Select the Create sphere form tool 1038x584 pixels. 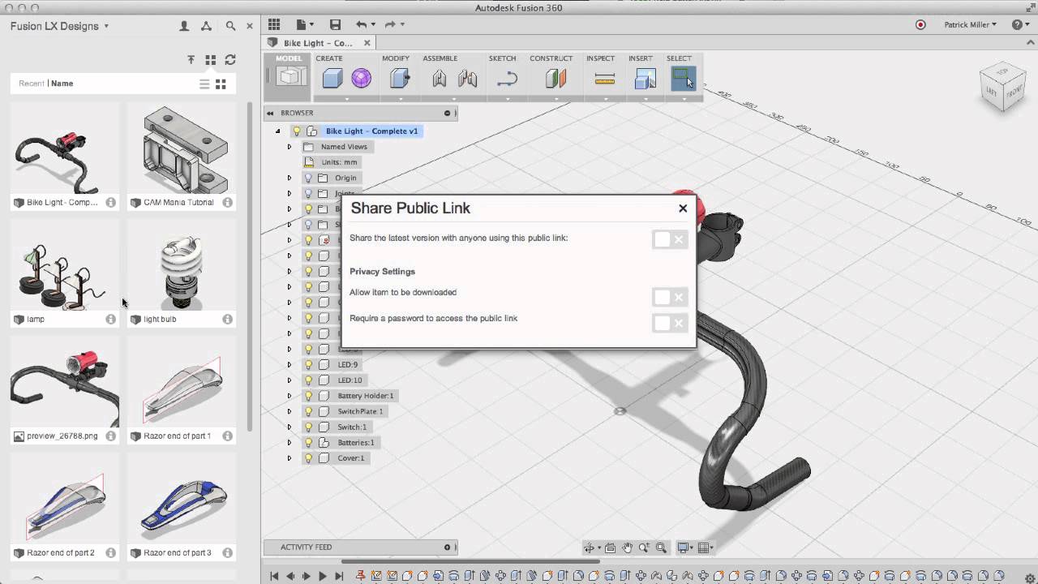coord(361,78)
